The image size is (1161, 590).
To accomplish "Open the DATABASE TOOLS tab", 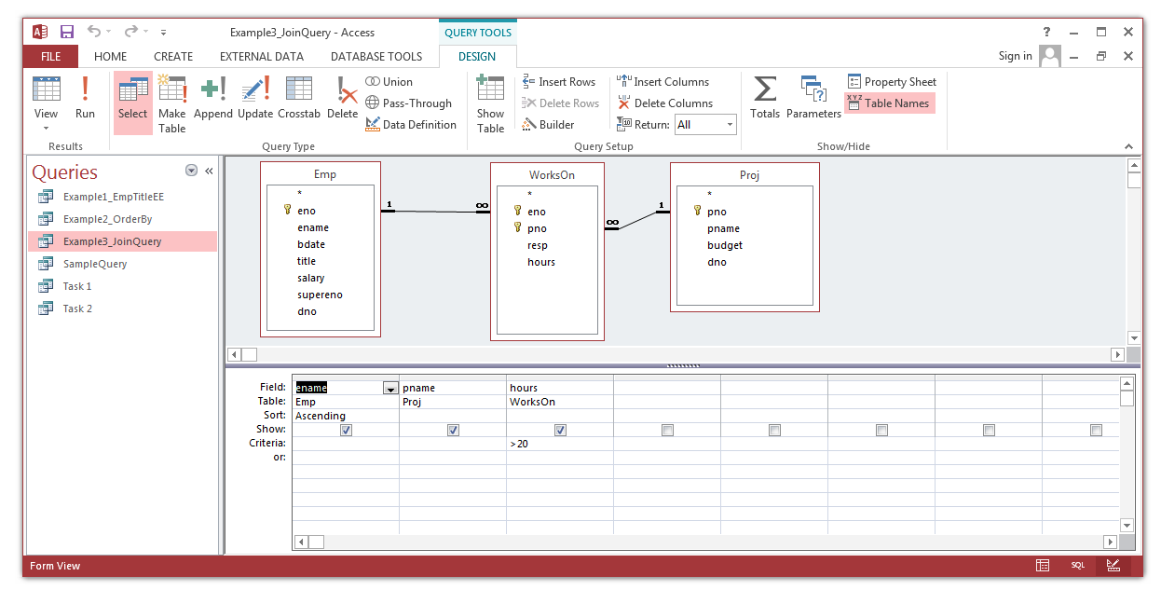I will [x=376, y=56].
